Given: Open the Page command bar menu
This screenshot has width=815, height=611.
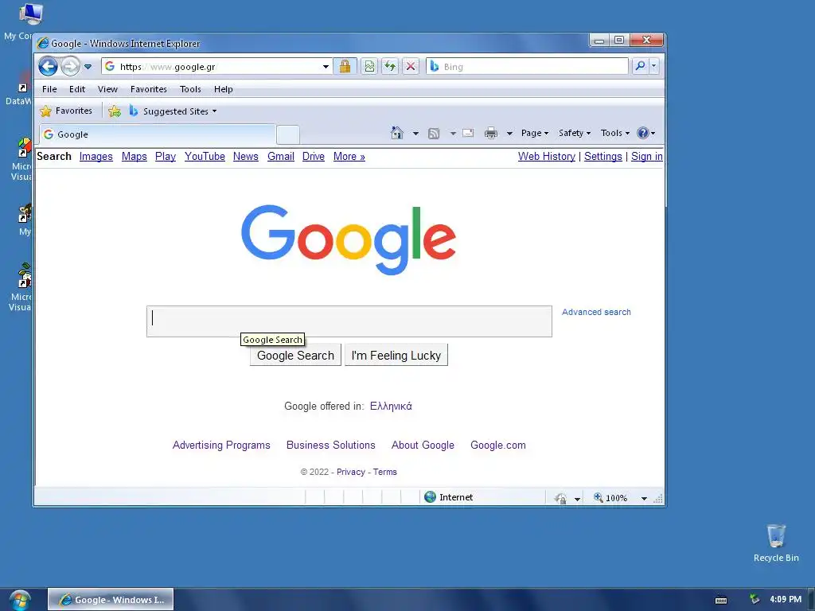Looking at the screenshot, I should (x=535, y=133).
